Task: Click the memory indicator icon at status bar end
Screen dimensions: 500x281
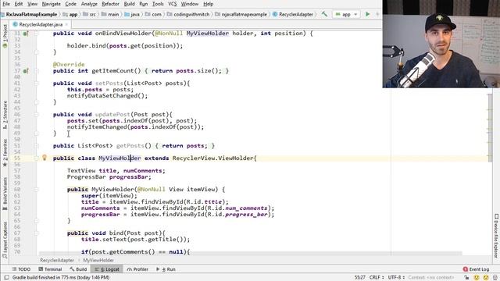Action: 495,278
